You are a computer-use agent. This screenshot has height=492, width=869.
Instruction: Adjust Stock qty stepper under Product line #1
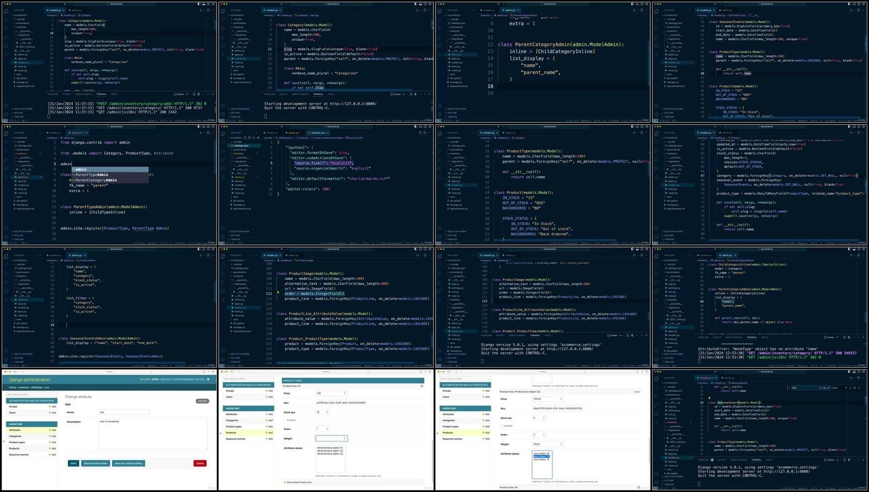point(327,412)
